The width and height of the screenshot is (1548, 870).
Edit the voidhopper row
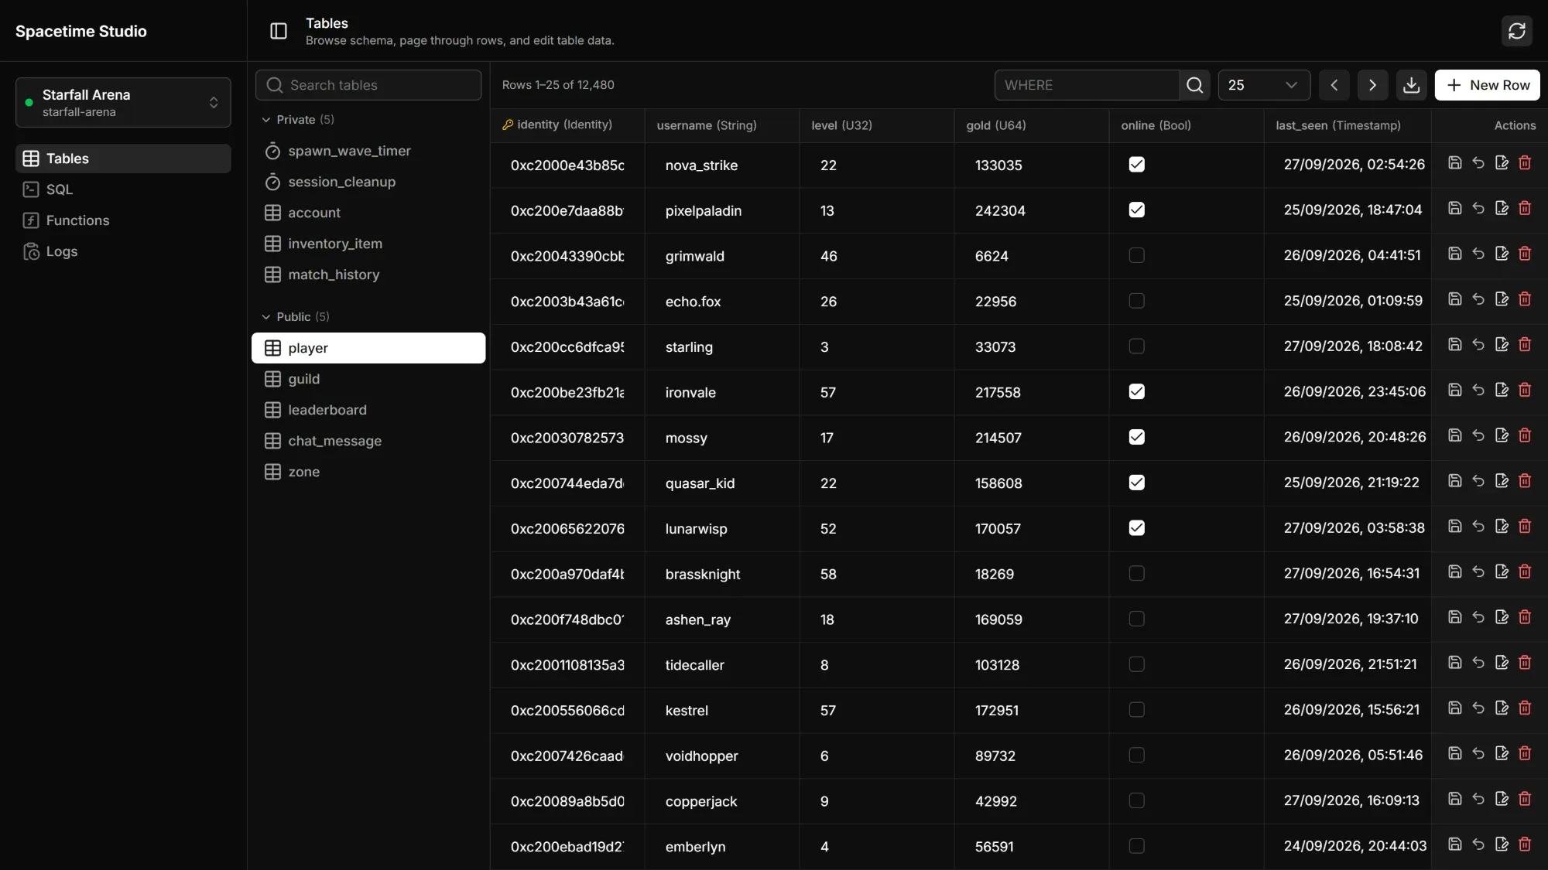[1502, 754]
